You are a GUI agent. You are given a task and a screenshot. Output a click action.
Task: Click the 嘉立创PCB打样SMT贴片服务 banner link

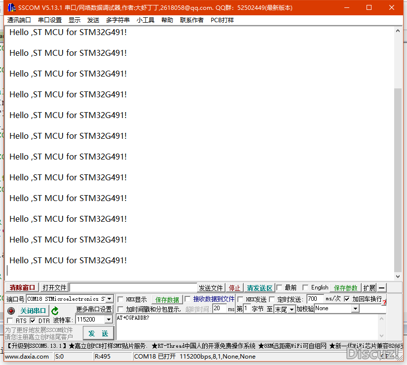(108, 346)
